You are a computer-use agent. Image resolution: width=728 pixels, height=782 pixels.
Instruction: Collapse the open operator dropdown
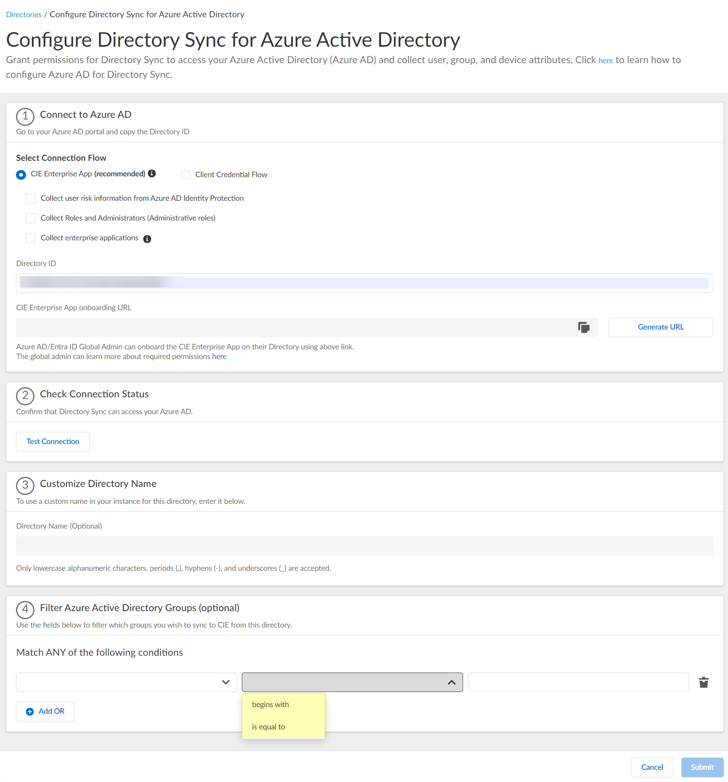(352, 682)
